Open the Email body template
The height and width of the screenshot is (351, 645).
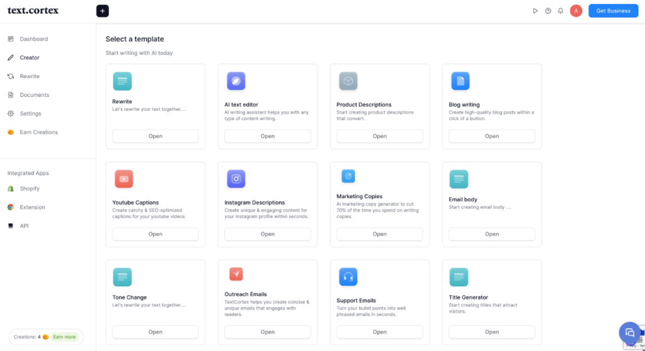coord(492,234)
